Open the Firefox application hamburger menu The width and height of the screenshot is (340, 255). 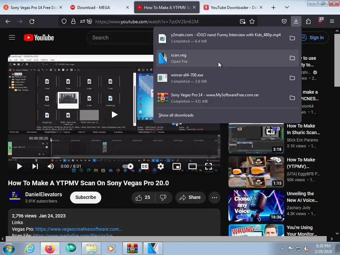332,21
